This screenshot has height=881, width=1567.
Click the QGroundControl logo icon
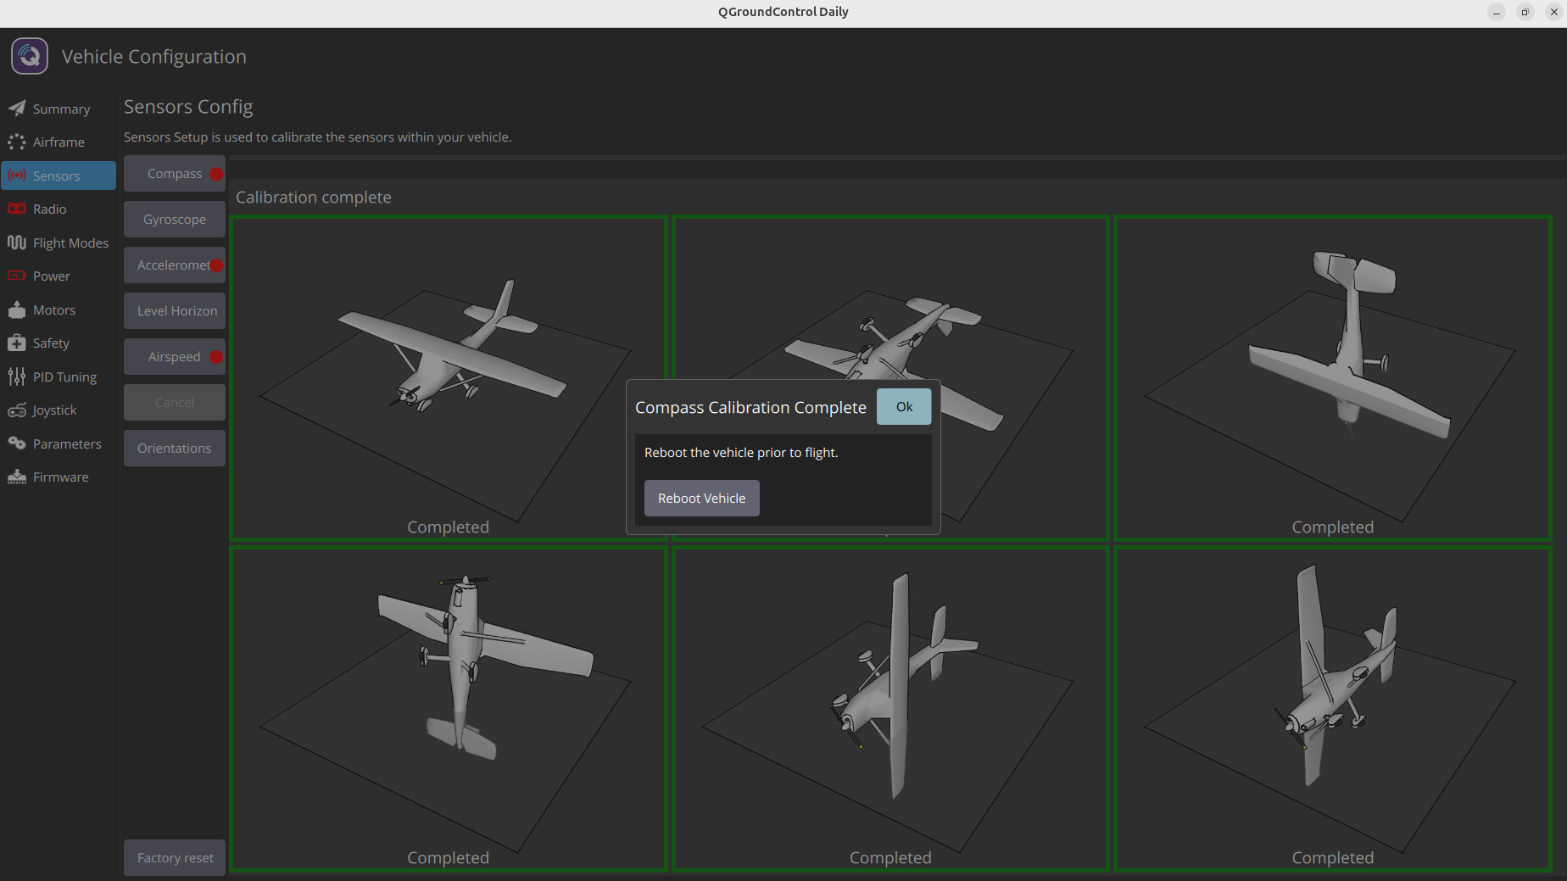[30, 57]
